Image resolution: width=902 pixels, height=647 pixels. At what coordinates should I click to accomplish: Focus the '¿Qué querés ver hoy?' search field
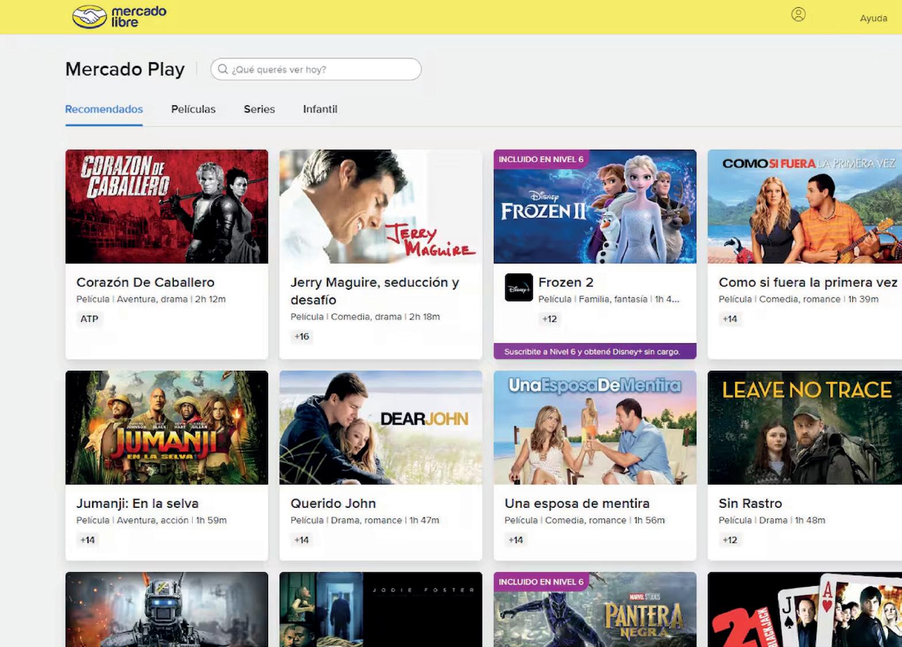click(316, 69)
